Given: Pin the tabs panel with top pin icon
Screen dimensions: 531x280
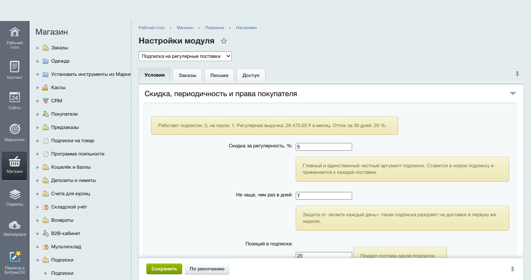Looking at the screenshot, I should (517, 74).
